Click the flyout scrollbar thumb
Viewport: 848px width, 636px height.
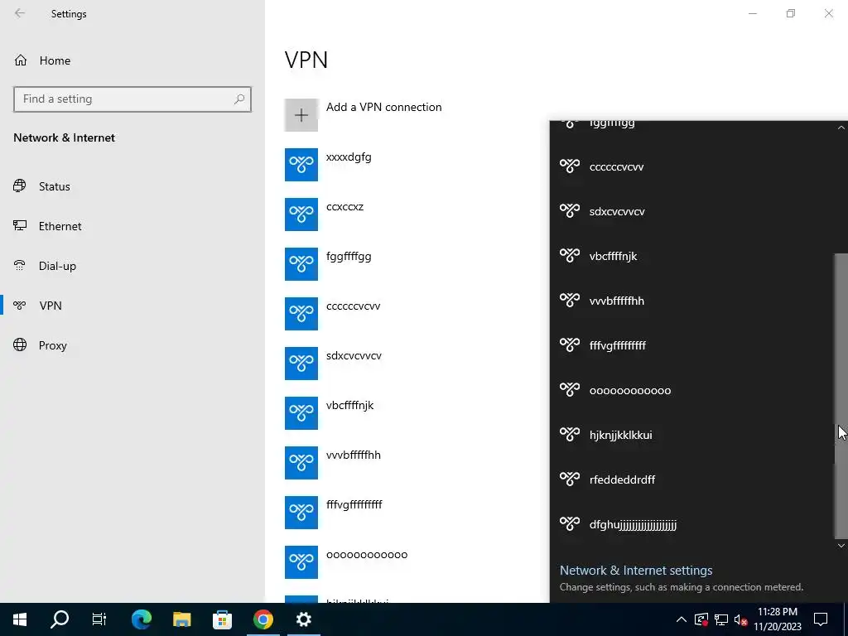[841, 396]
